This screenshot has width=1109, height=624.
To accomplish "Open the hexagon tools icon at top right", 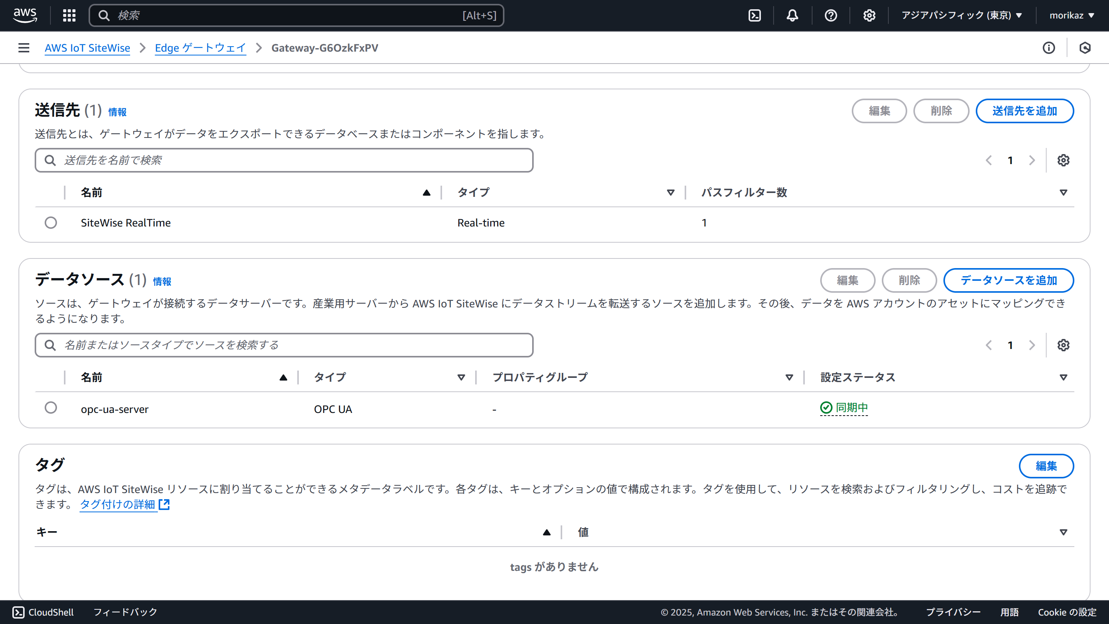I will (1085, 48).
